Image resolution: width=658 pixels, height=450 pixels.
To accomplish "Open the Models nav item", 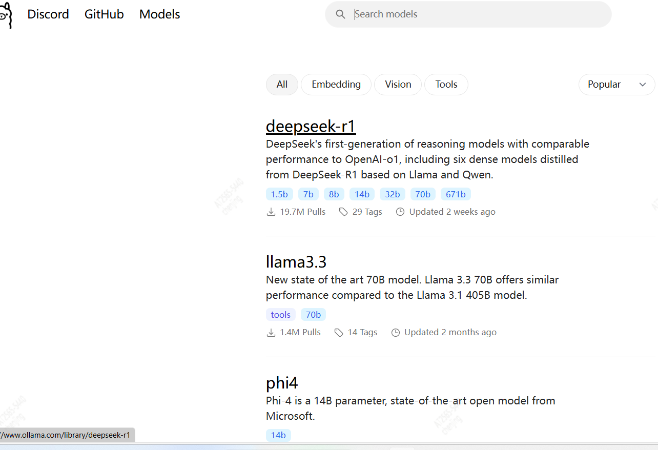I will pyautogui.click(x=159, y=14).
